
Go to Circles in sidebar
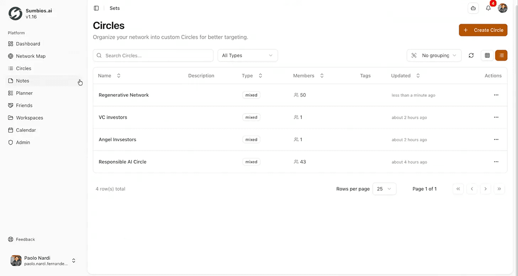(x=43, y=68)
